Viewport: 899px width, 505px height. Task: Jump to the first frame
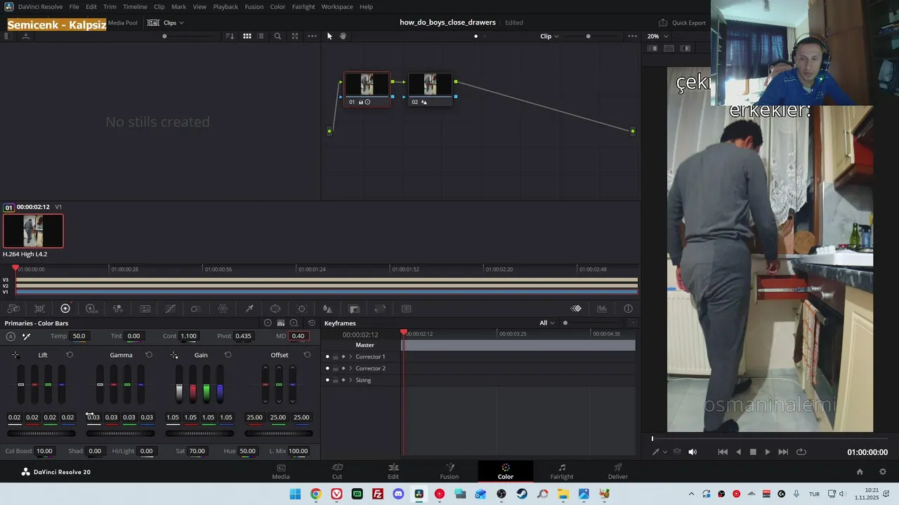(x=723, y=452)
